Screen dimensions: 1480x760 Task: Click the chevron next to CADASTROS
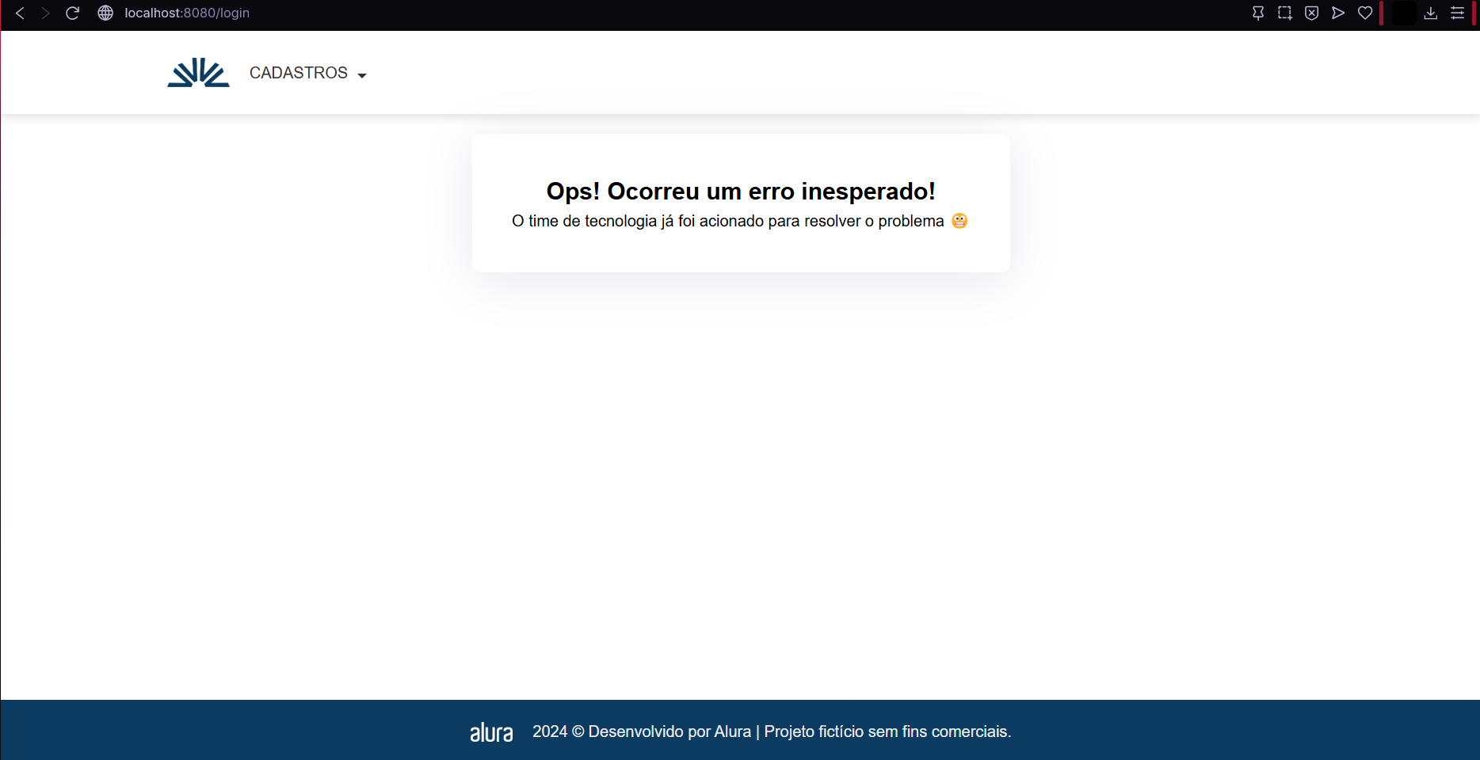click(363, 74)
